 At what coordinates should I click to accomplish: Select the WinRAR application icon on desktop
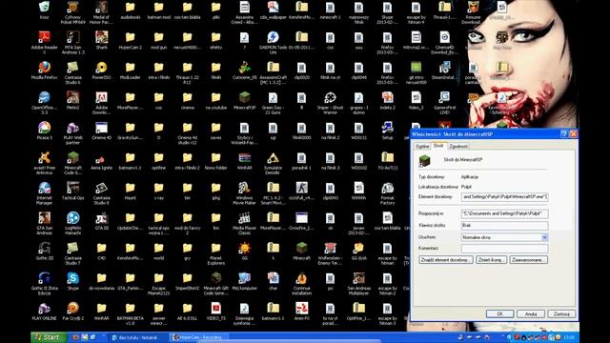tap(244, 161)
